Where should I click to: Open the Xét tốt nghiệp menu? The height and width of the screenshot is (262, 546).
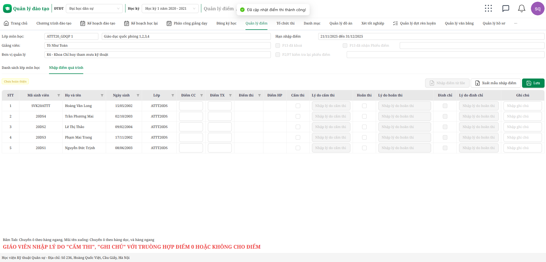pos(373,23)
